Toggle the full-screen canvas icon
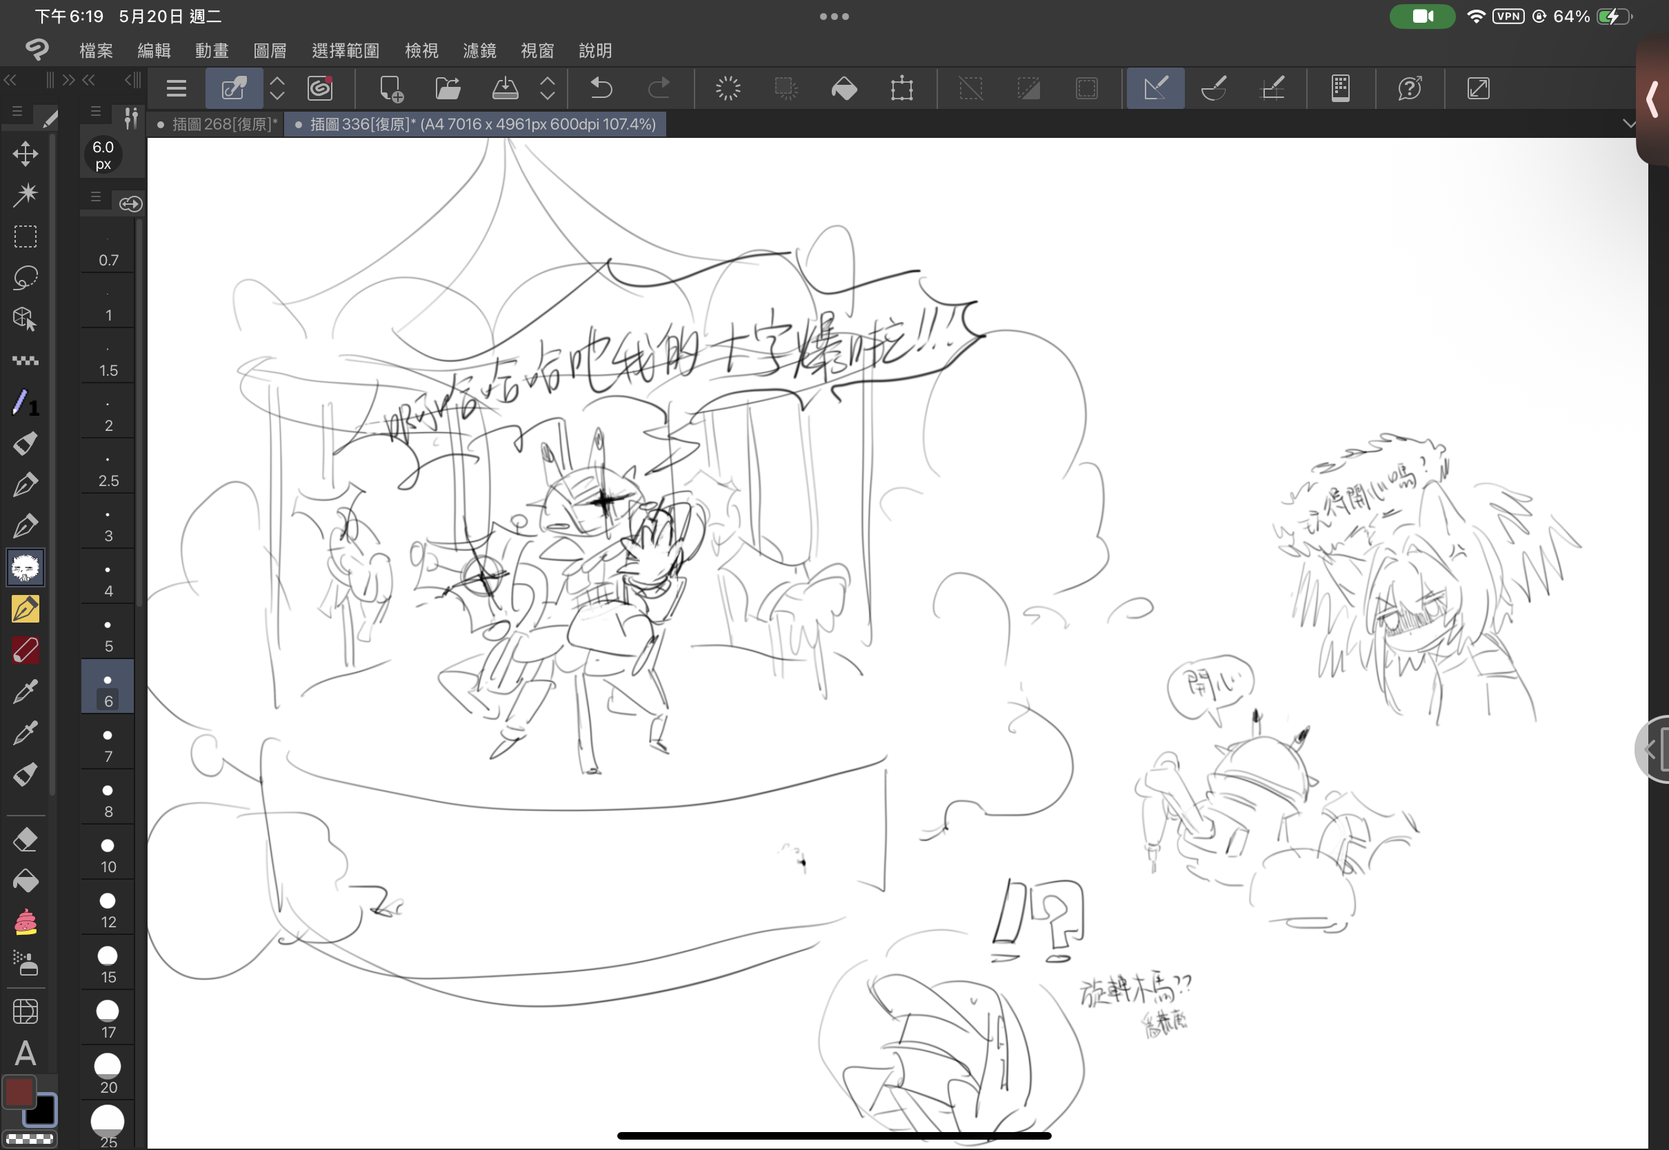Image resolution: width=1669 pixels, height=1150 pixels. point(1478,88)
